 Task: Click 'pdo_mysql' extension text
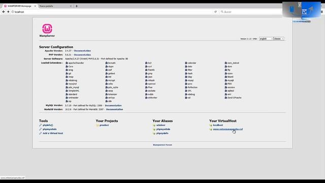click(x=74, y=87)
